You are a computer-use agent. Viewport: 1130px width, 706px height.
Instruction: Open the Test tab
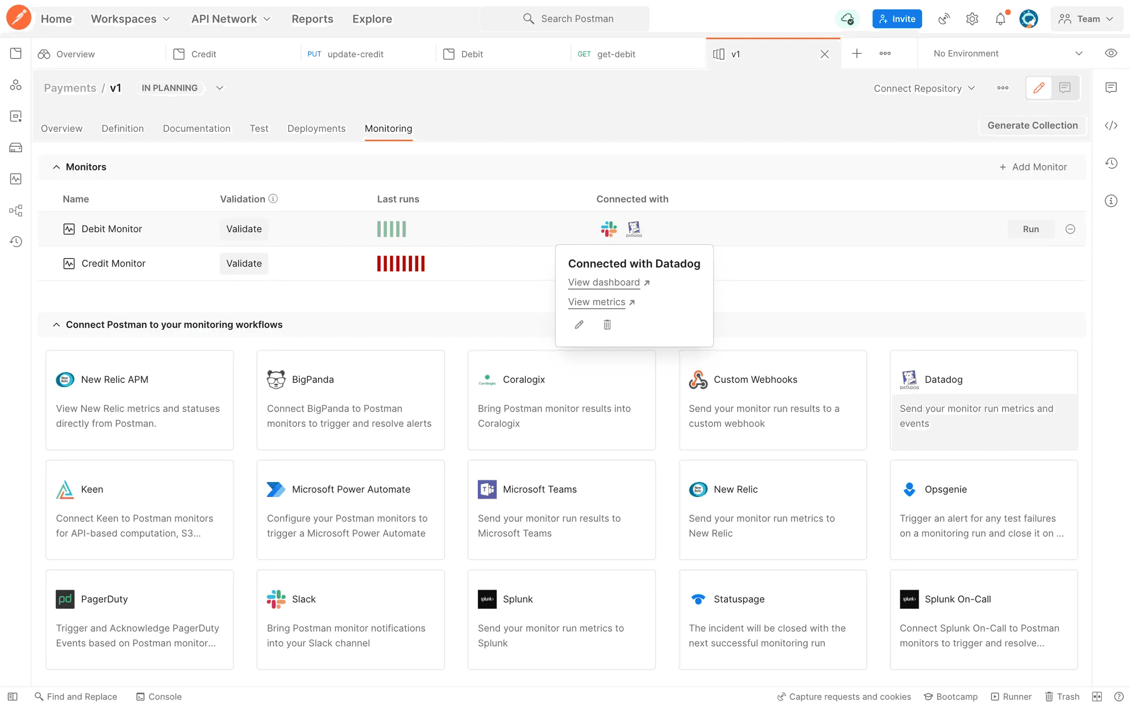tap(259, 129)
